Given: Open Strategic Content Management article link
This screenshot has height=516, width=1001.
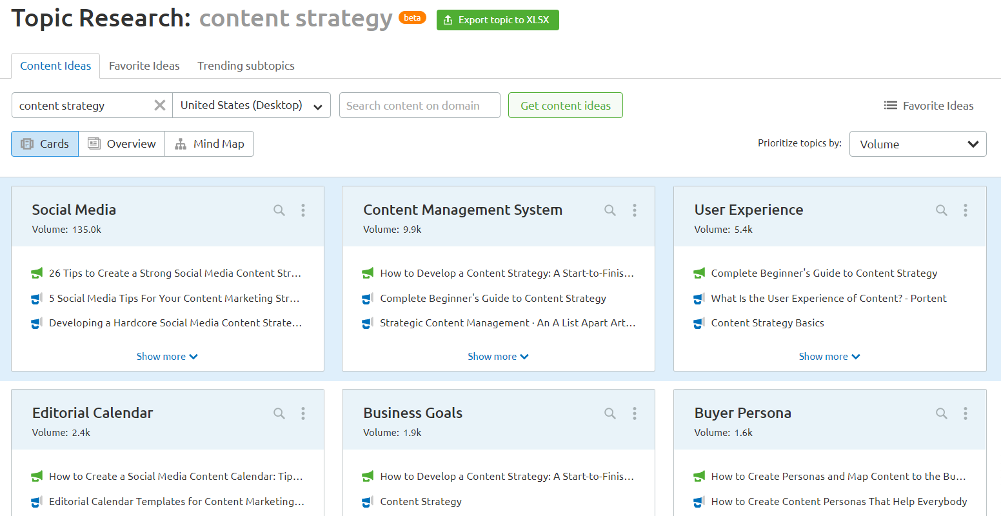Looking at the screenshot, I should coord(508,323).
